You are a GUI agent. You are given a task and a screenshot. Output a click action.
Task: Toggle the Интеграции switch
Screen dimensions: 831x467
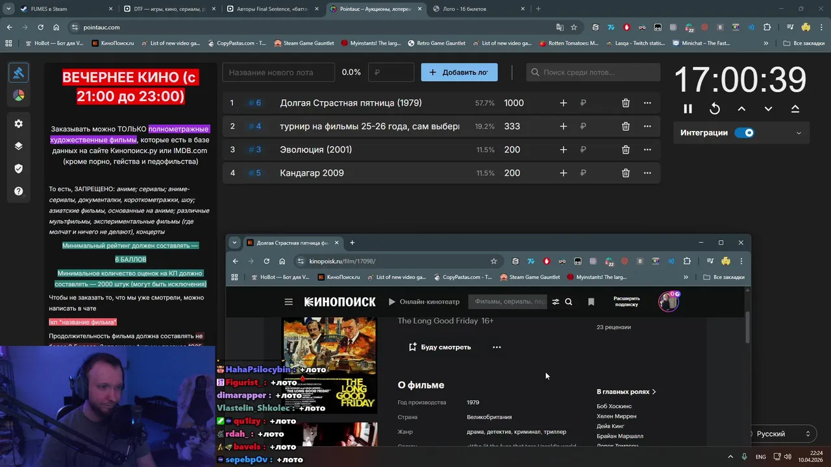pyautogui.click(x=745, y=133)
